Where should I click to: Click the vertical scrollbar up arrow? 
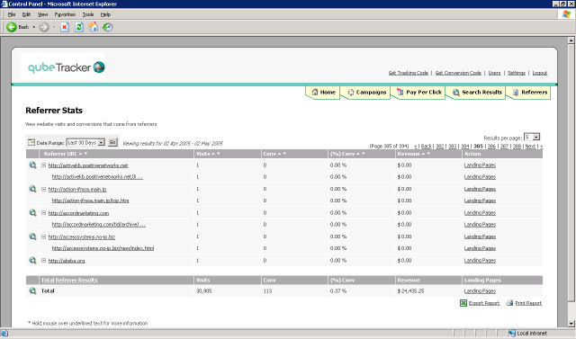point(571,40)
